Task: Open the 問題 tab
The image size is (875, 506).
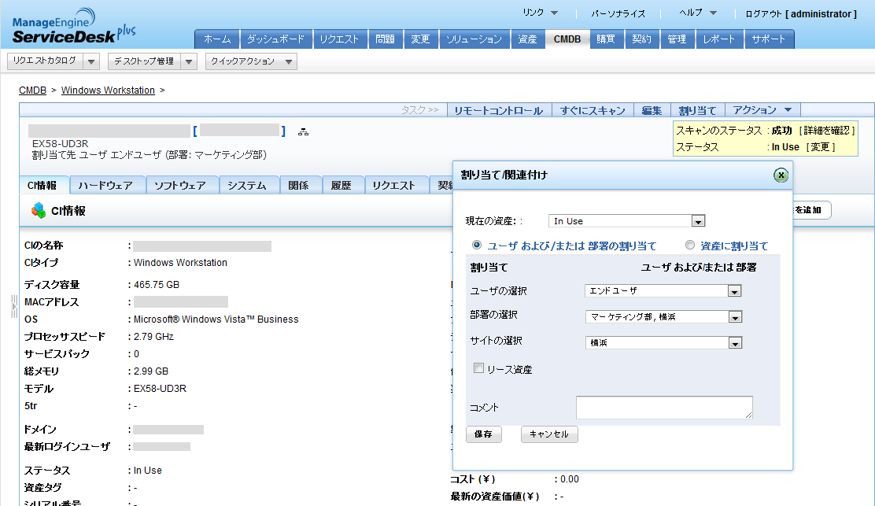Action: 385,39
